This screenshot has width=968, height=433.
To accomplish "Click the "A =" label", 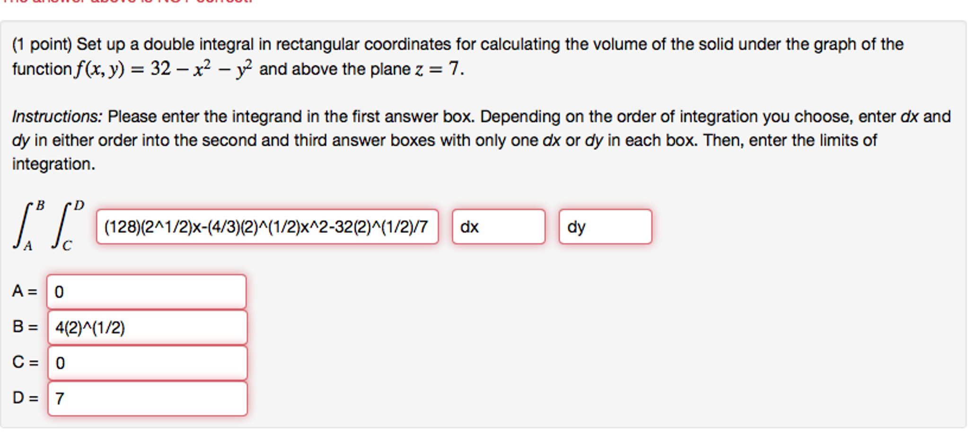I will click(x=25, y=291).
